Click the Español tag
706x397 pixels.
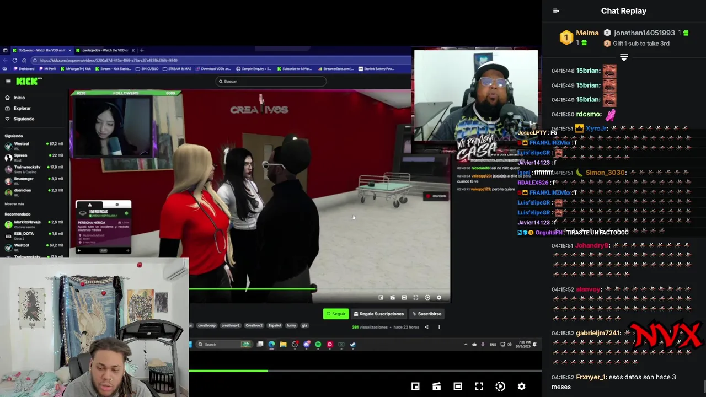pos(274,325)
